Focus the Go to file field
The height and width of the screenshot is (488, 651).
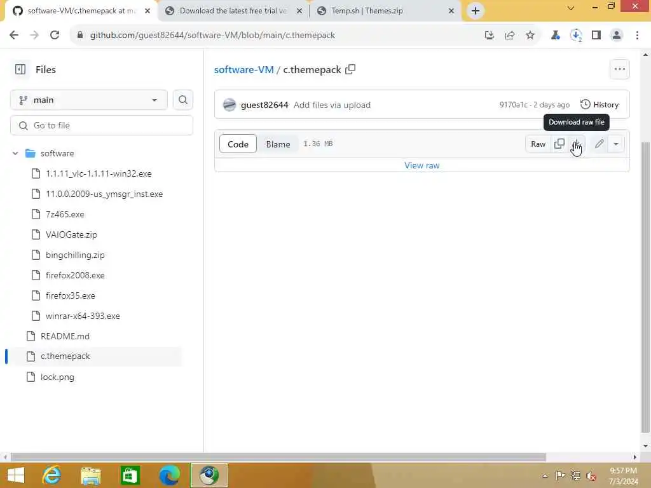102,125
